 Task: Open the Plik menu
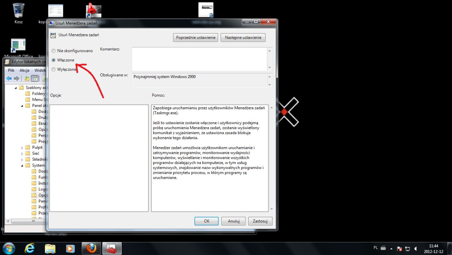[x=11, y=70]
